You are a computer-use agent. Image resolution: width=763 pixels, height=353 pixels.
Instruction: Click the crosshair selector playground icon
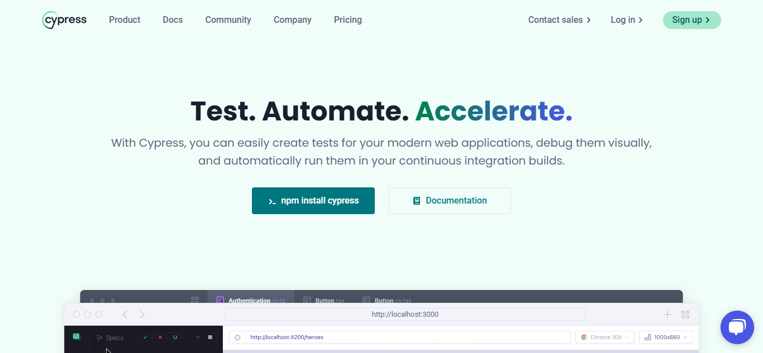237,337
